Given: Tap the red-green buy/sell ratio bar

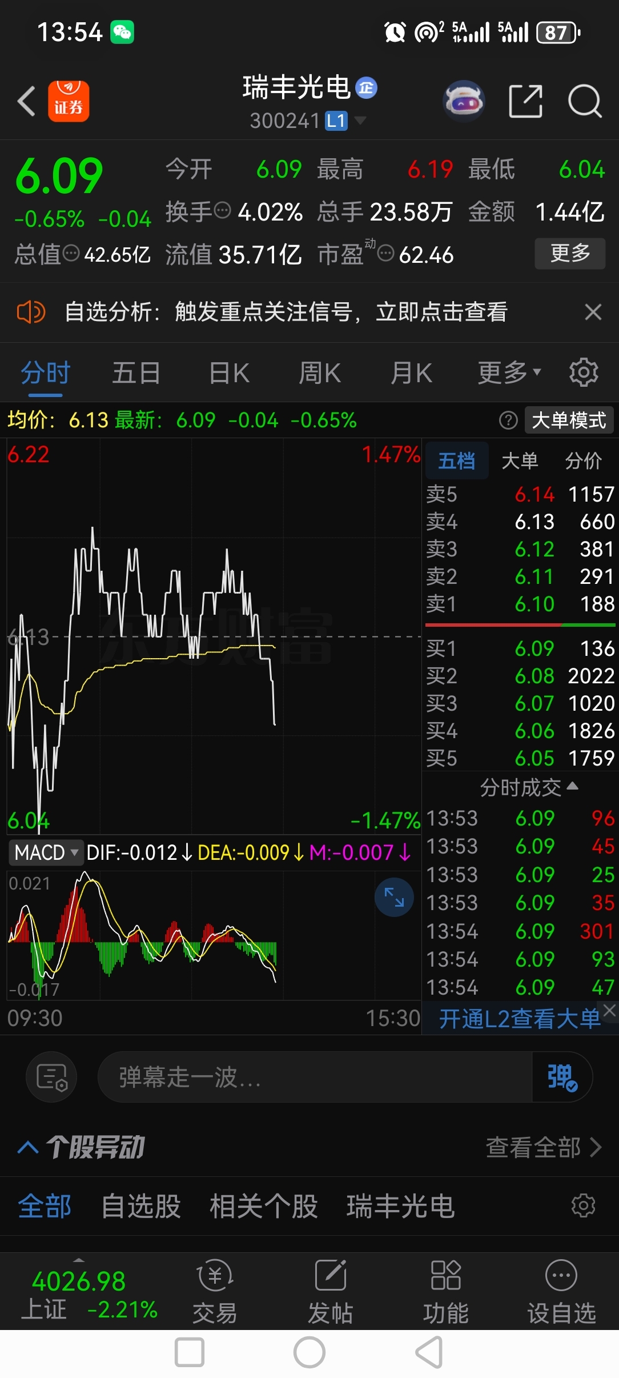Looking at the screenshot, I should tap(520, 625).
